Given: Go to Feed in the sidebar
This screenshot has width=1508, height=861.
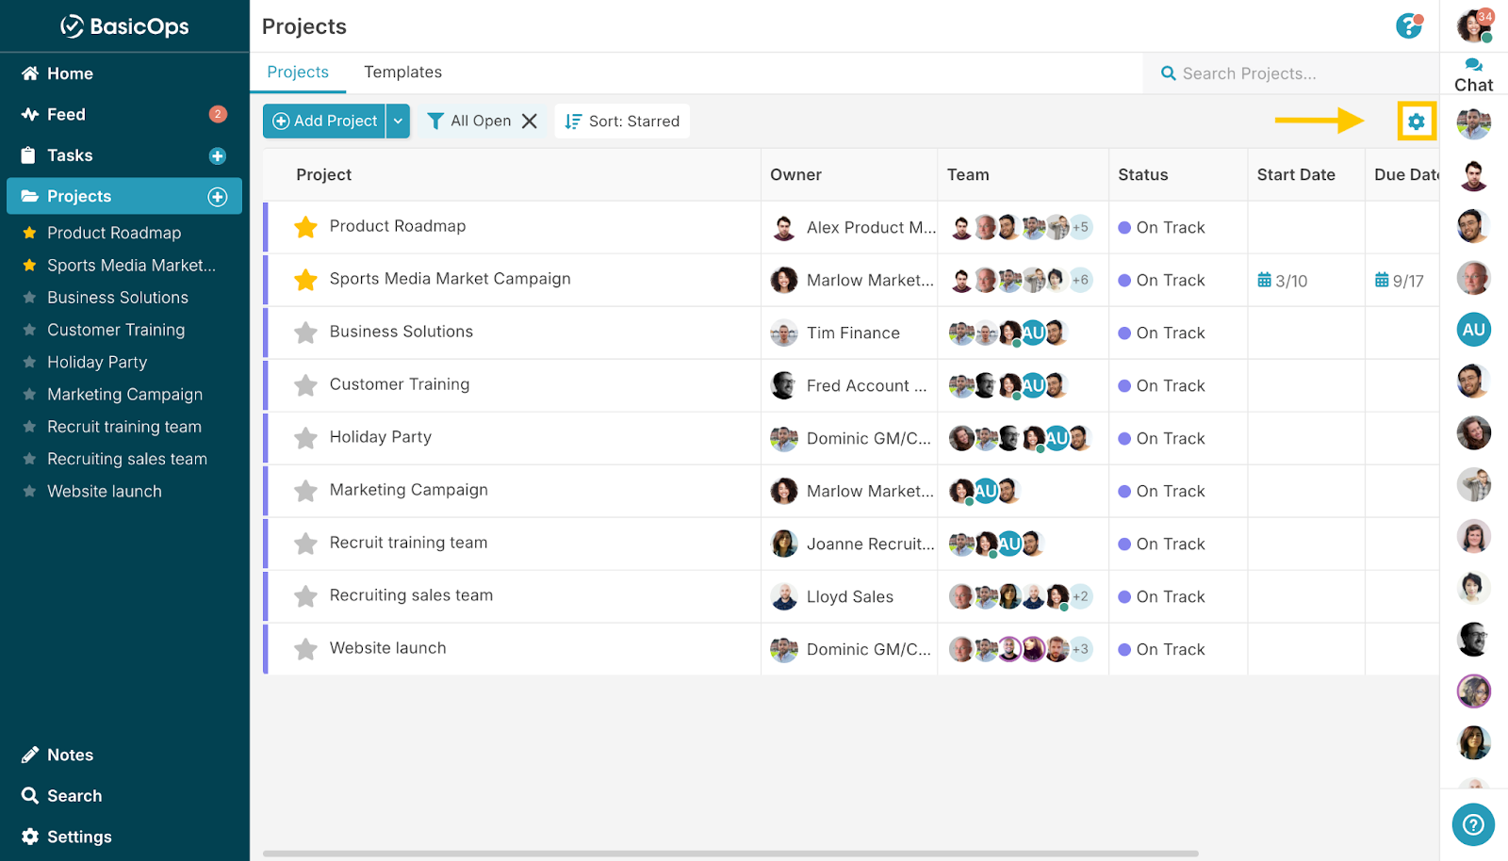Looking at the screenshot, I should coord(66,114).
